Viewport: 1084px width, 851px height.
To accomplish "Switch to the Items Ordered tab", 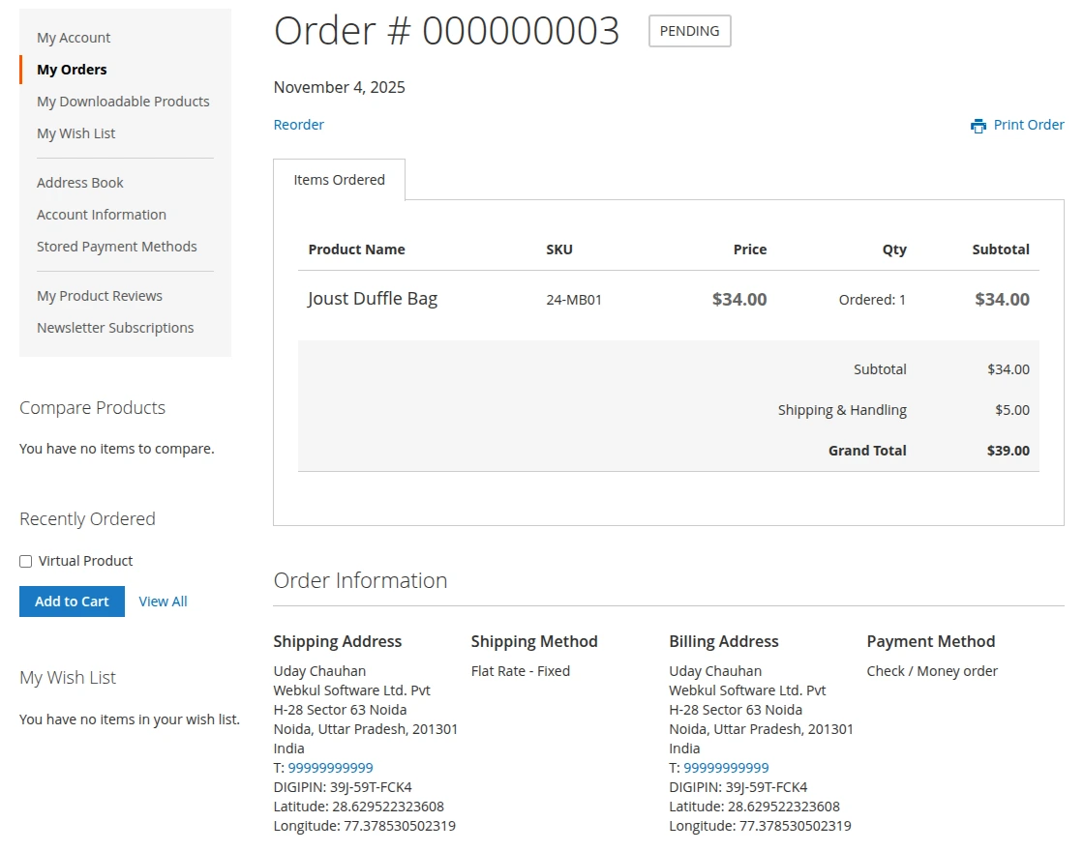I will (339, 180).
